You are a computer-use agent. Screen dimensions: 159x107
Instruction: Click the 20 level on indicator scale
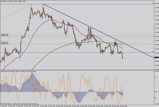tap(155, 98)
